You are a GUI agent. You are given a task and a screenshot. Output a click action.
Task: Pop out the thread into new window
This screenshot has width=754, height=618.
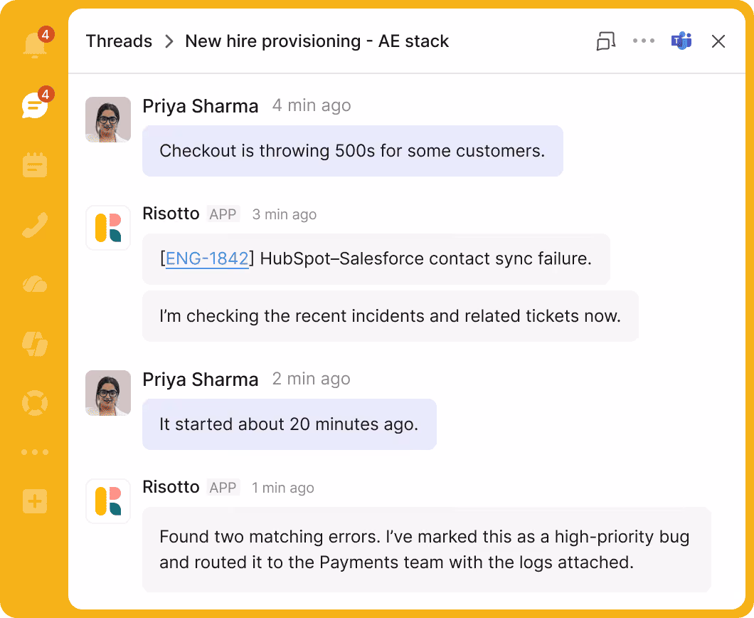pos(606,41)
